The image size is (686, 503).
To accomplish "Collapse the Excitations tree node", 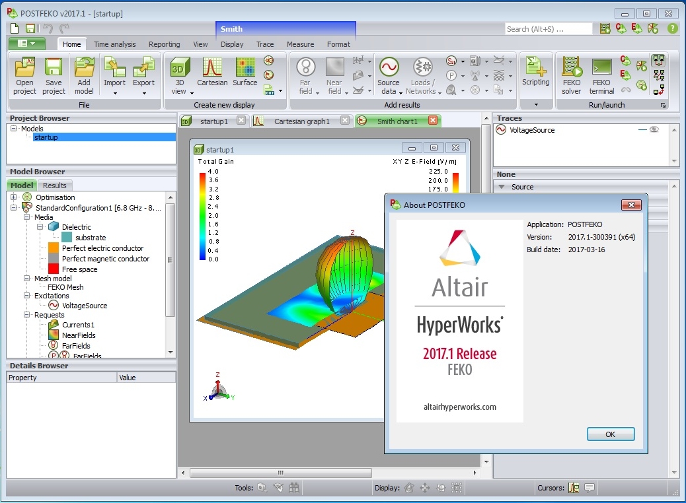I will coord(26,296).
